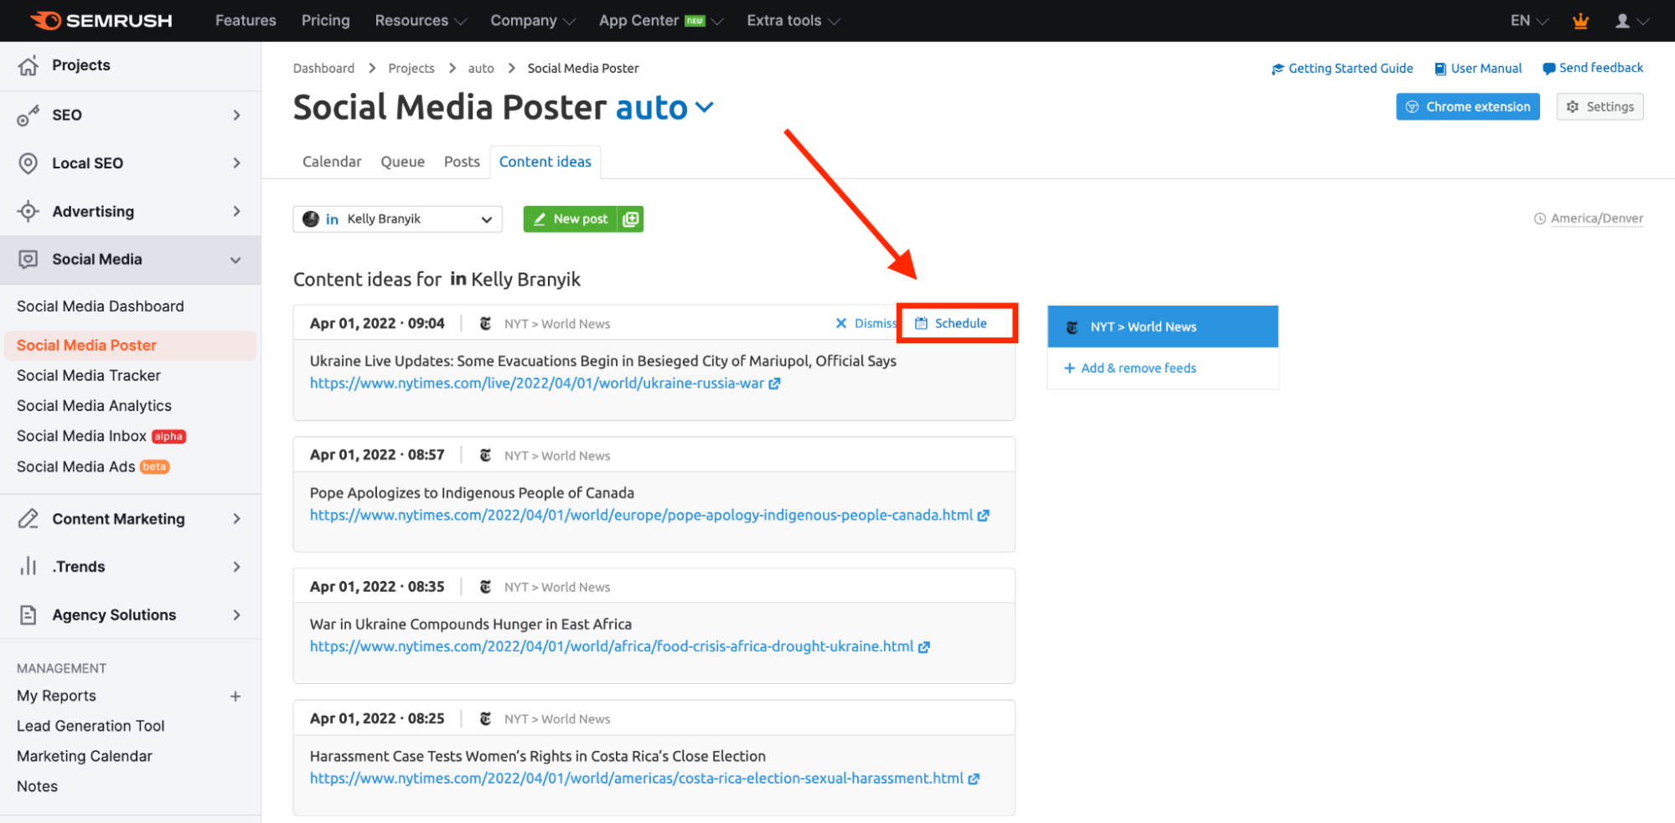Click external link icon after pope-apology URL
1675x823 pixels.
pyautogui.click(x=984, y=516)
